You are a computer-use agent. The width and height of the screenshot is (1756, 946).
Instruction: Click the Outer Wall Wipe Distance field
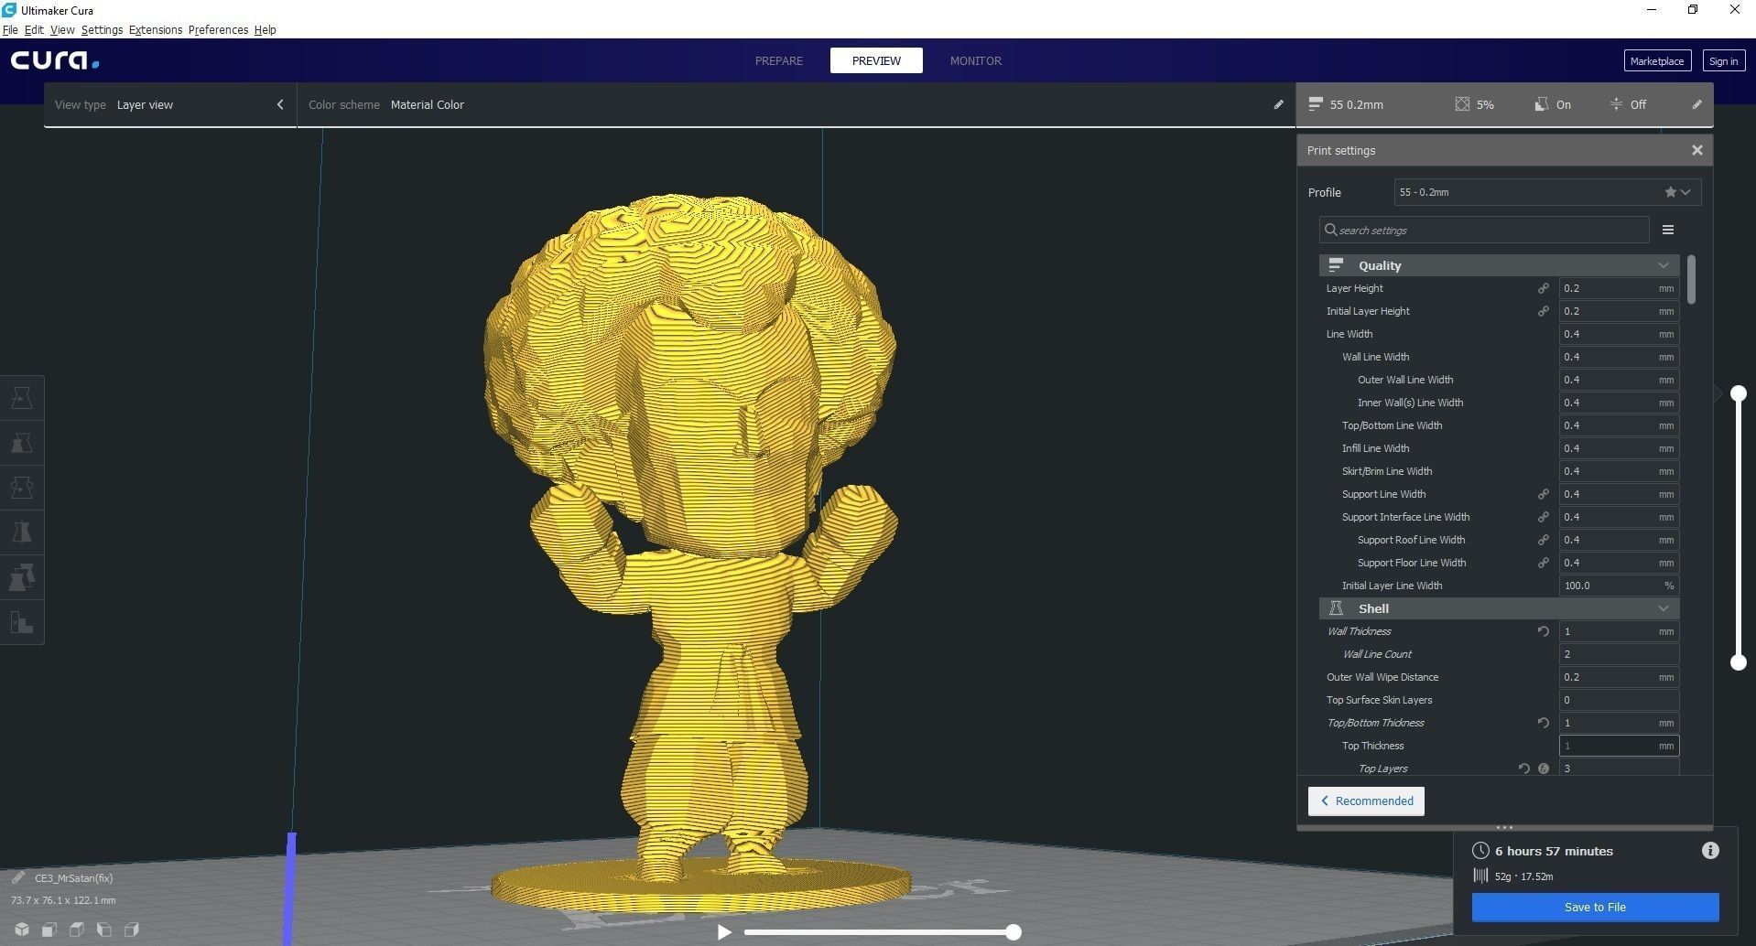point(1619,677)
